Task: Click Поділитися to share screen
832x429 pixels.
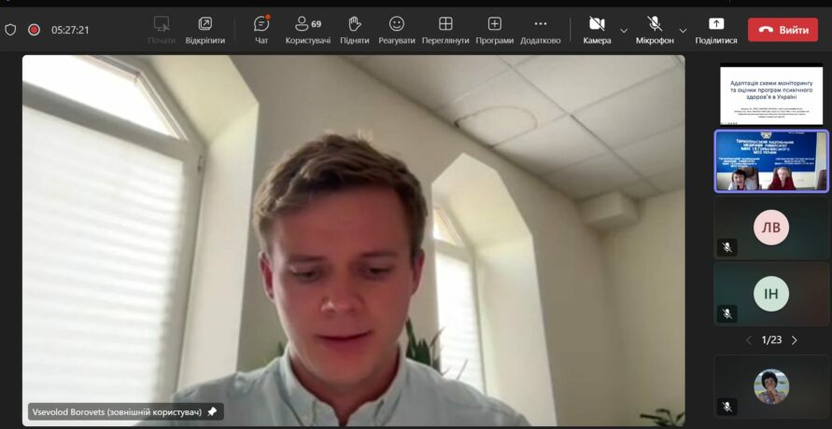Action: (x=716, y=29)
